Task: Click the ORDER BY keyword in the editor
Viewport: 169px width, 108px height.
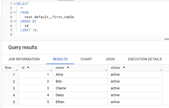Action: point(28,21)
